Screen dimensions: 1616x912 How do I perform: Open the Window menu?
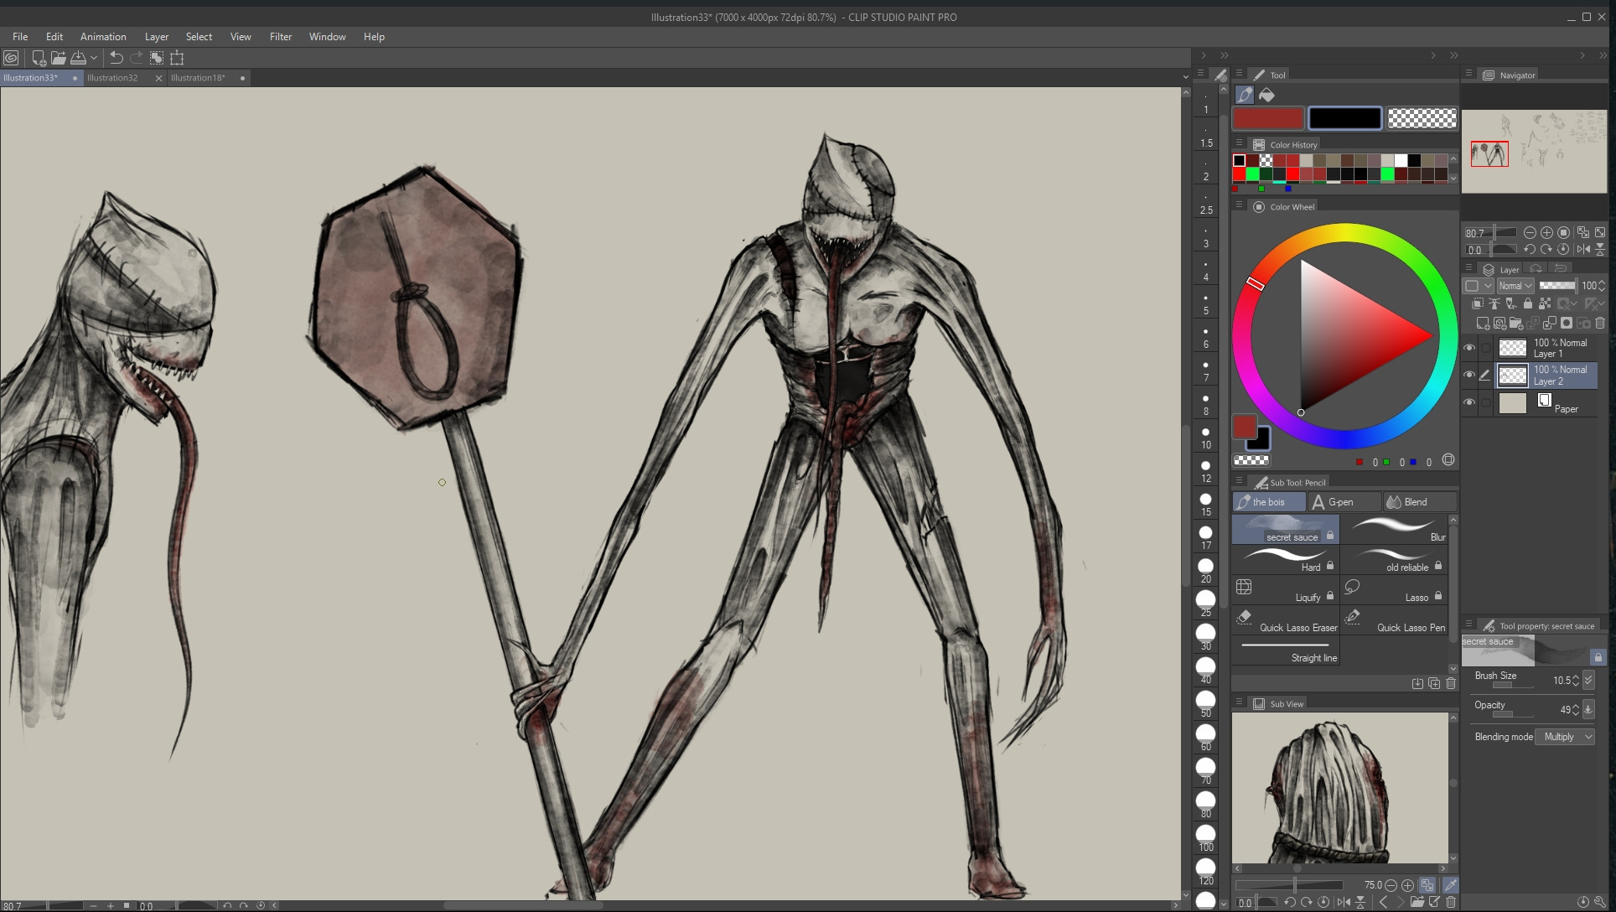pos(327,37)
